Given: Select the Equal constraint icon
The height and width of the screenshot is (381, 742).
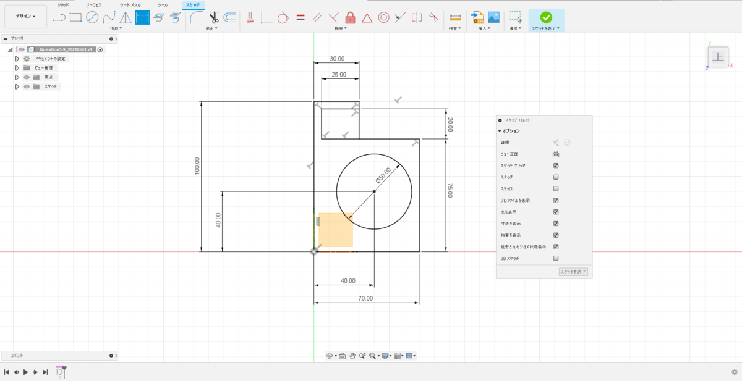Looking at the screenshot, I should click(301, 17).
